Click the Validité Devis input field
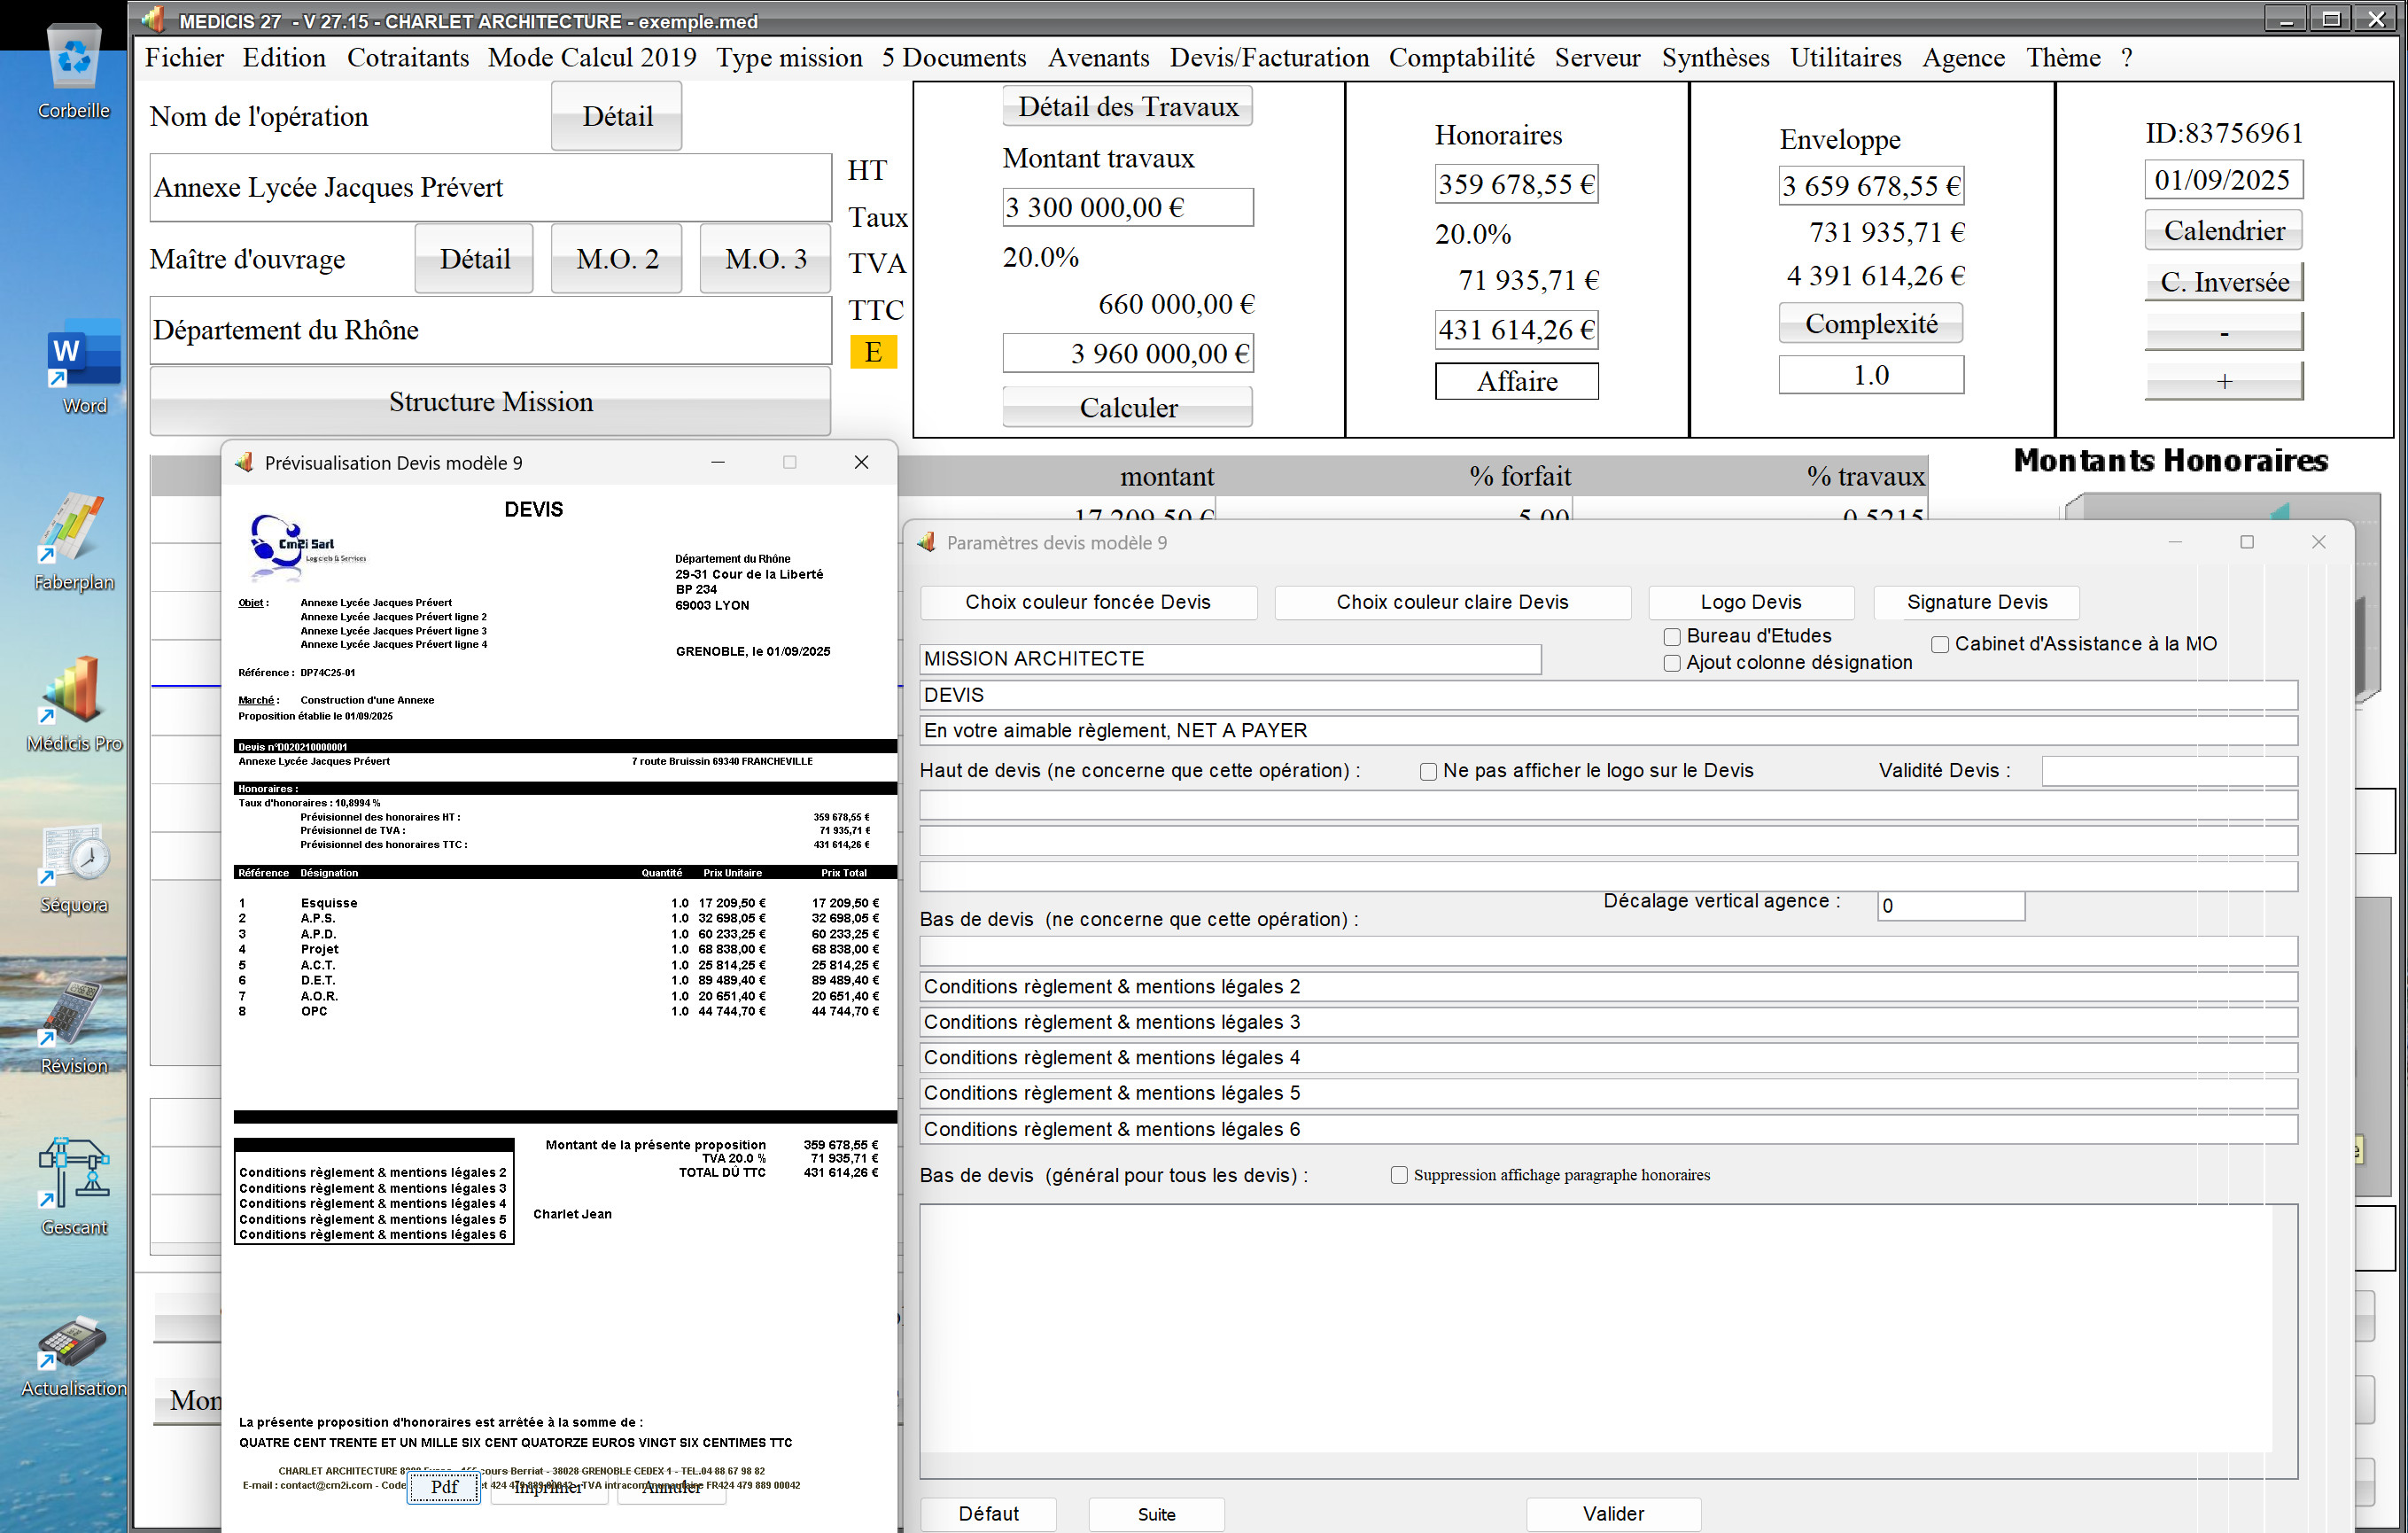This screenshot has height=1533, width=2408. click(2168, 771)
